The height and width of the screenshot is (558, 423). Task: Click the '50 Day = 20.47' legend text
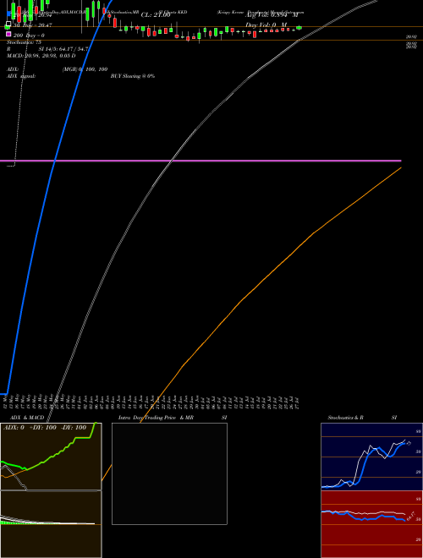[x=32, y=25]
